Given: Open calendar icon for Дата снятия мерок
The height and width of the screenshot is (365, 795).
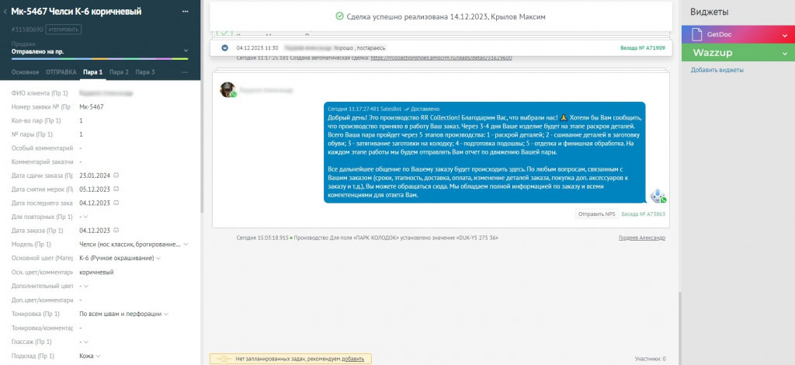Looking at the screenshot, I should point(116,189).
